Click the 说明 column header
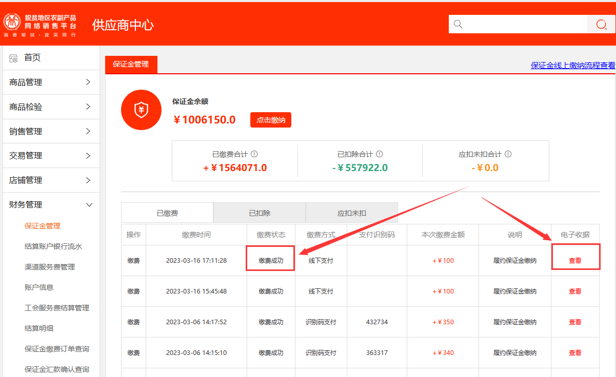 pyautogui.click(x=515, y=235)
